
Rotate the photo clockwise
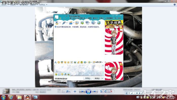(x=105, y=91)
